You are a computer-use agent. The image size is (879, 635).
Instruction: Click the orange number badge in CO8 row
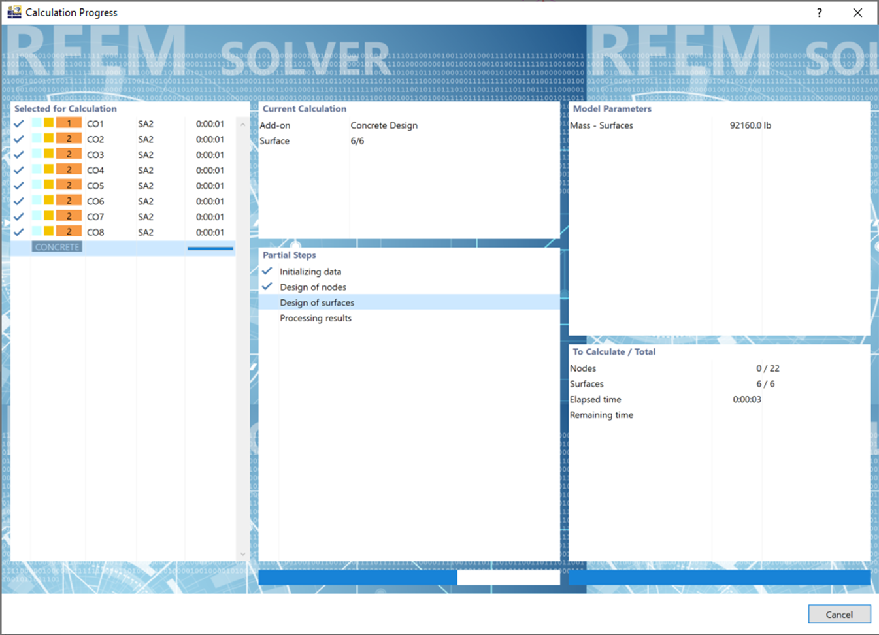tap(69, 232)
